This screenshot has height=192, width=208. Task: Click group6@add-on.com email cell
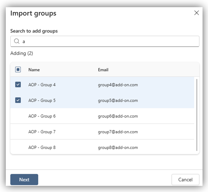[x=118, y=116]
